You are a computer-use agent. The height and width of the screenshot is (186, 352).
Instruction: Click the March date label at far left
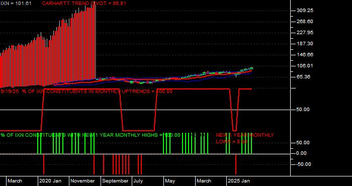(15, 181)
